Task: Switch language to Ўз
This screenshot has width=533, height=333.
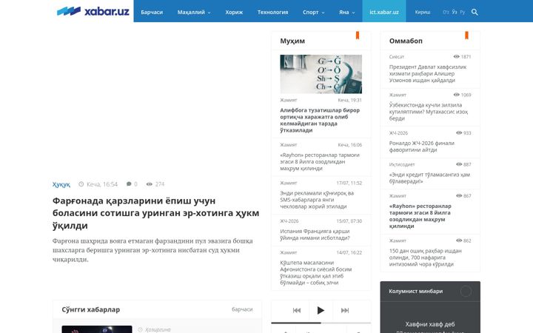Action: pos(455,13)
